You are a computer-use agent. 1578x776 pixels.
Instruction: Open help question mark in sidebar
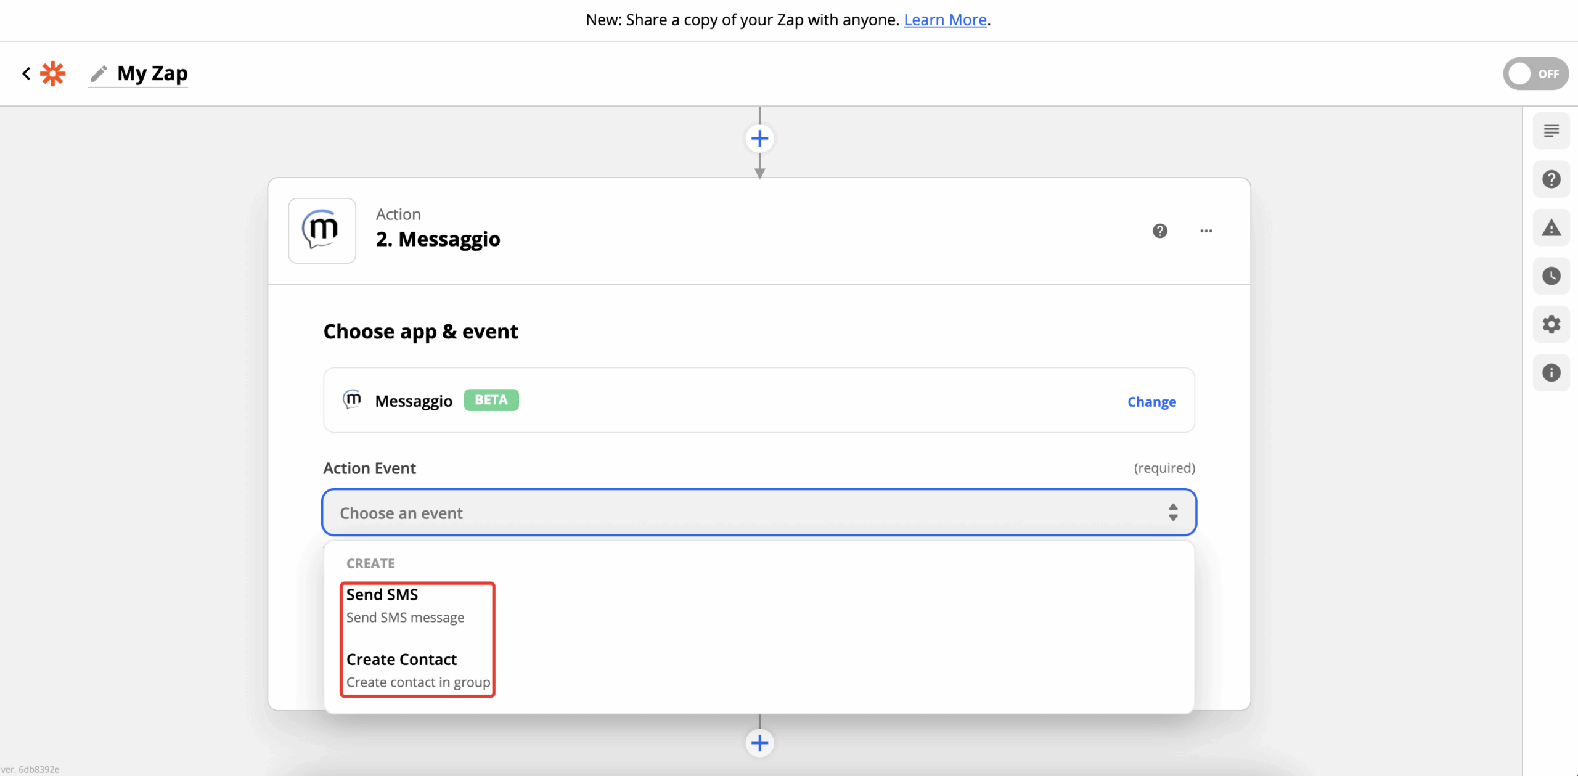pyautogui.click(x=1551, y=179)
